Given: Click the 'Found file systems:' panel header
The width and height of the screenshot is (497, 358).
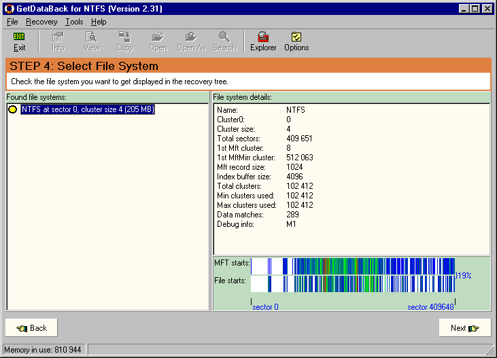Looking at the screenshot, I should (x=37, y=97).
